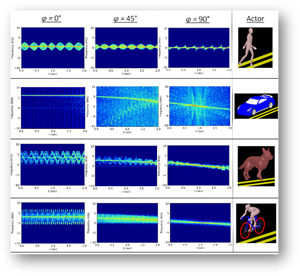Open the dog spectrogram at φ = 0°
The image size is (300, 276).
click(52, 164)
